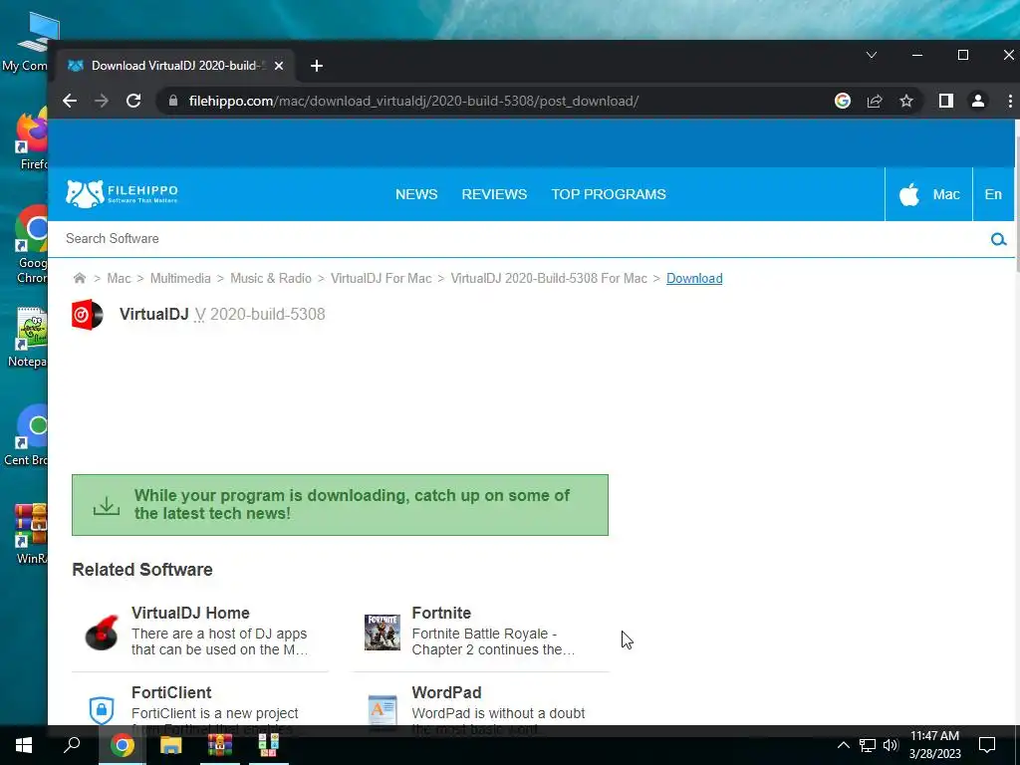Click the browser forward arrow
This screenshot has width=1020, height=765.
coord(102,101)
